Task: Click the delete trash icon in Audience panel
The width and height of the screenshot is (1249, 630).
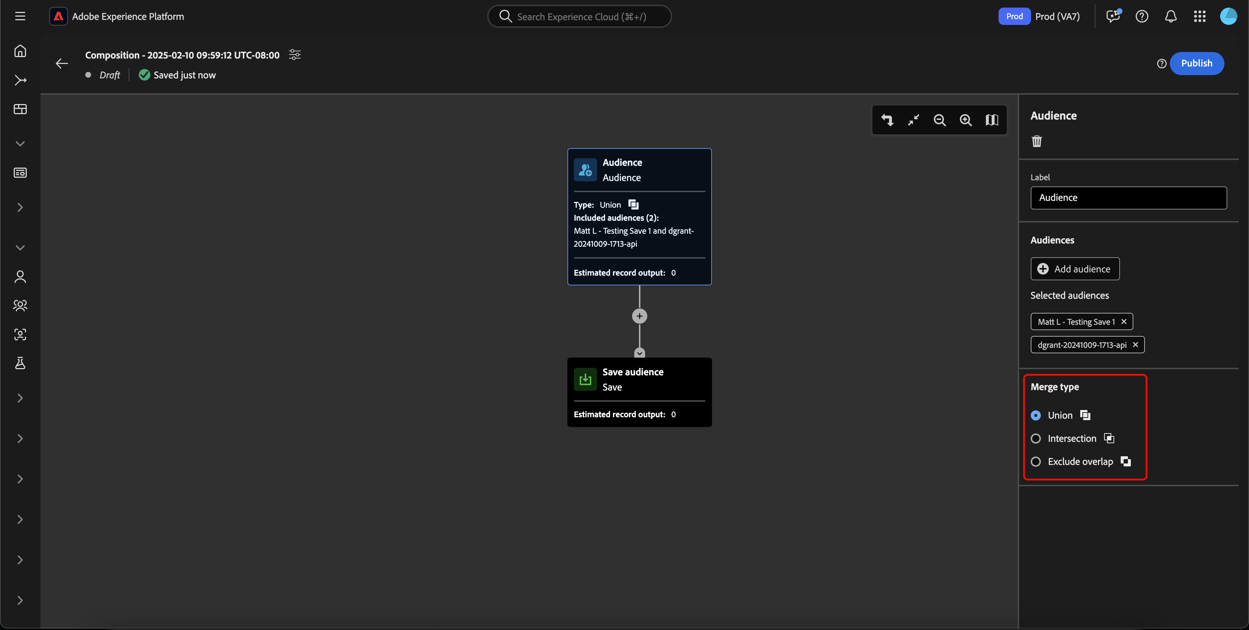Action: 1036,141
